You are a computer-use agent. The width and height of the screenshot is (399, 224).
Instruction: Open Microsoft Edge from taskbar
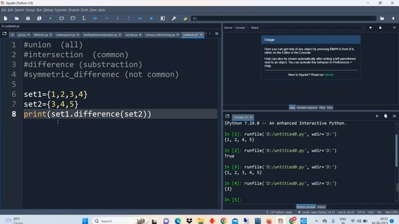[178, 221]
